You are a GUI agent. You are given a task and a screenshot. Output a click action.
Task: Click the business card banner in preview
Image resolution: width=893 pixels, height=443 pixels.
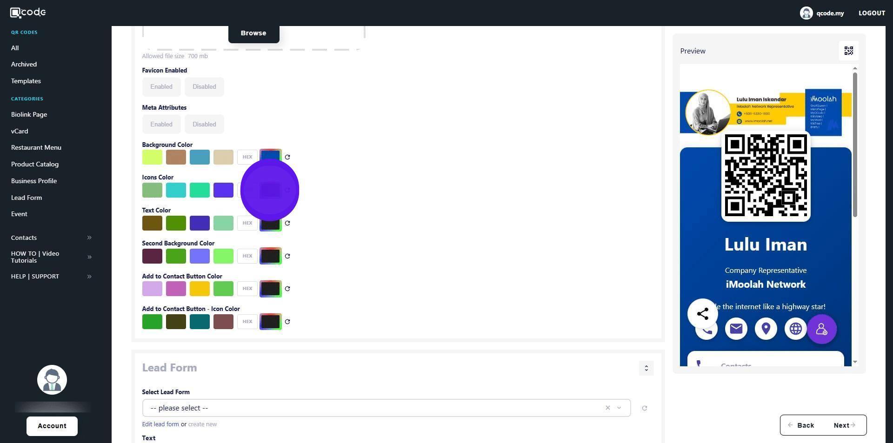click(766, 112)
